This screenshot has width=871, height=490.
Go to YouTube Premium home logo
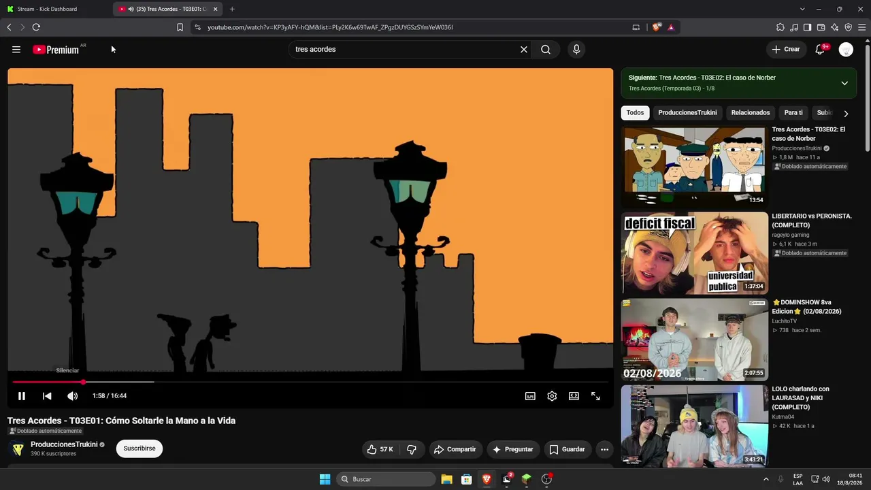pos(56,49)
